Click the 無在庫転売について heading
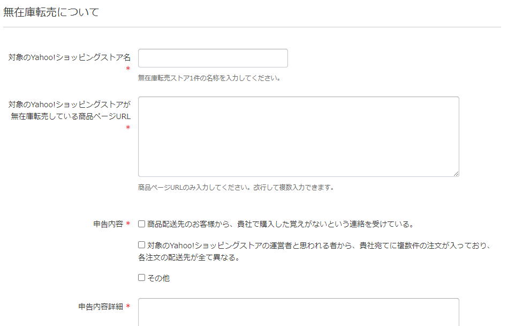 click(51, 12)
